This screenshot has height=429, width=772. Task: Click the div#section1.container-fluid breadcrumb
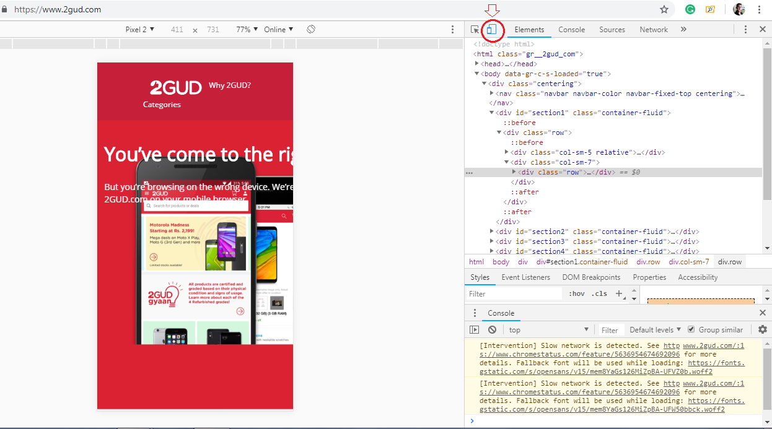click(x=582, y=262)
